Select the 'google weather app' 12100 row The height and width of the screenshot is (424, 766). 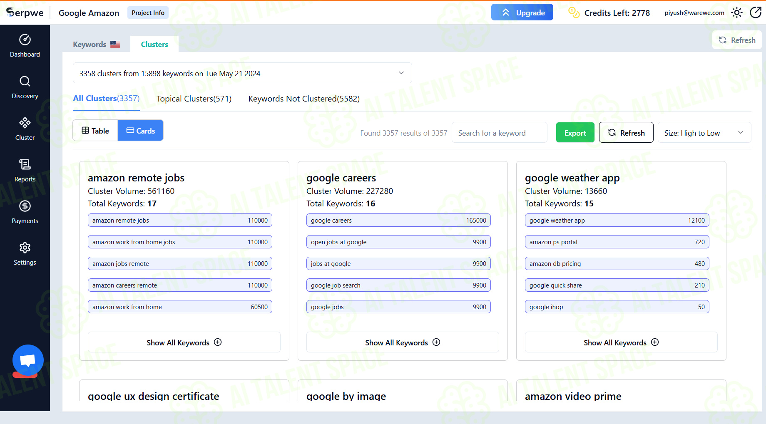pyautogui.click(x=617, y=220)
